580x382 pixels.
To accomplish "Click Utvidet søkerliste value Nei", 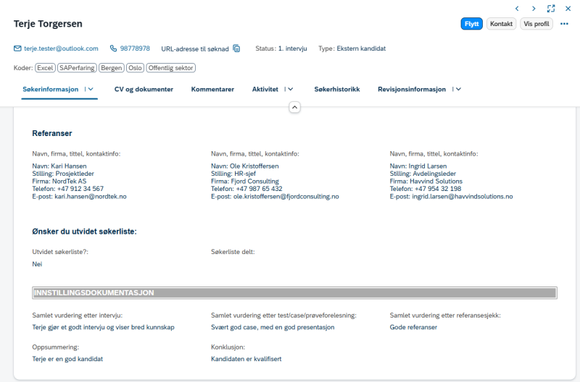I will click(37, 264).
